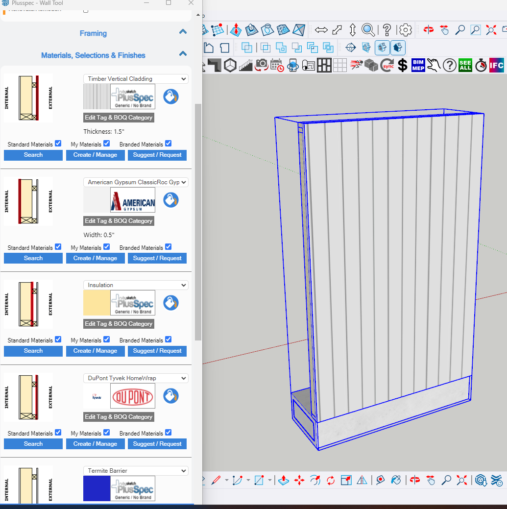507x509 pixels.
Task: Select the Push/Pull tool
Action: (x=283, y=480)
